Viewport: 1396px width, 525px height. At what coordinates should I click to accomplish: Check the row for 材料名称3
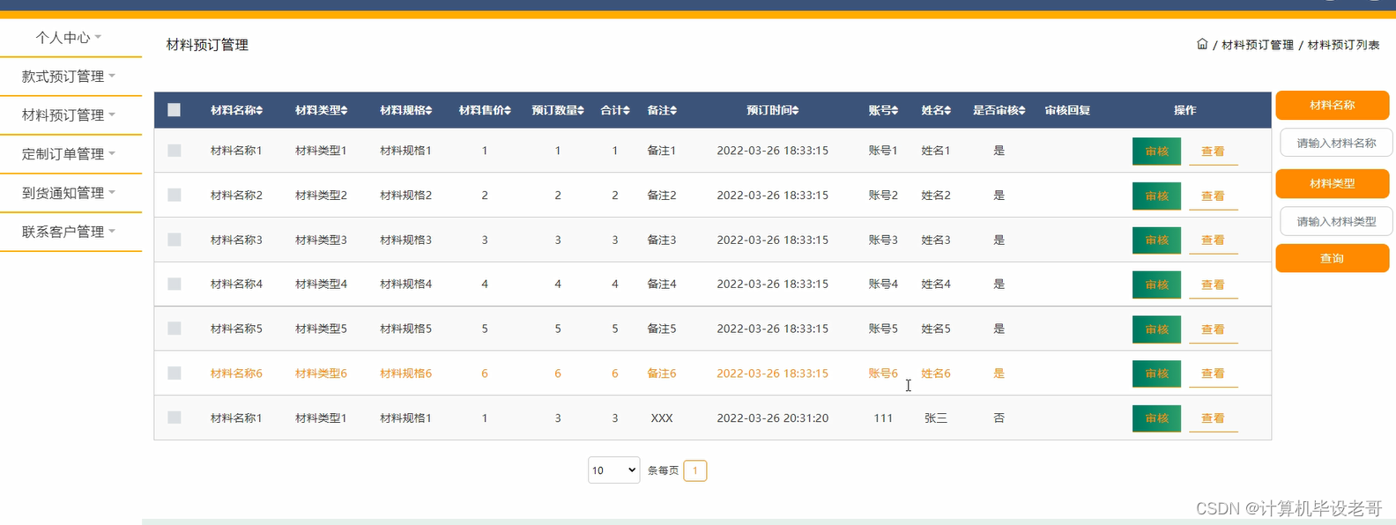point(174,240)
